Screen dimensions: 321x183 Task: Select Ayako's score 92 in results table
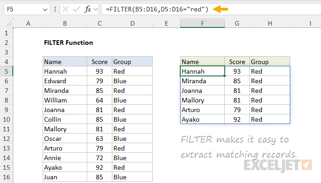(237, 119)
